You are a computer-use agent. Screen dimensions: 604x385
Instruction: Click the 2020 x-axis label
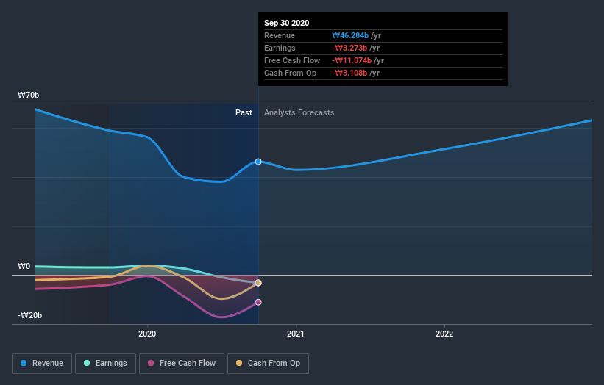pyautogui.click(x=147, y=334)
